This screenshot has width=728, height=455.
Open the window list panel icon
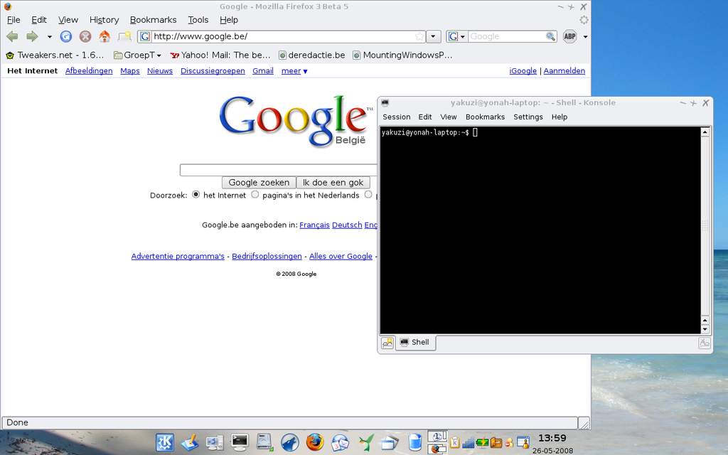click(x=390, y=442)
